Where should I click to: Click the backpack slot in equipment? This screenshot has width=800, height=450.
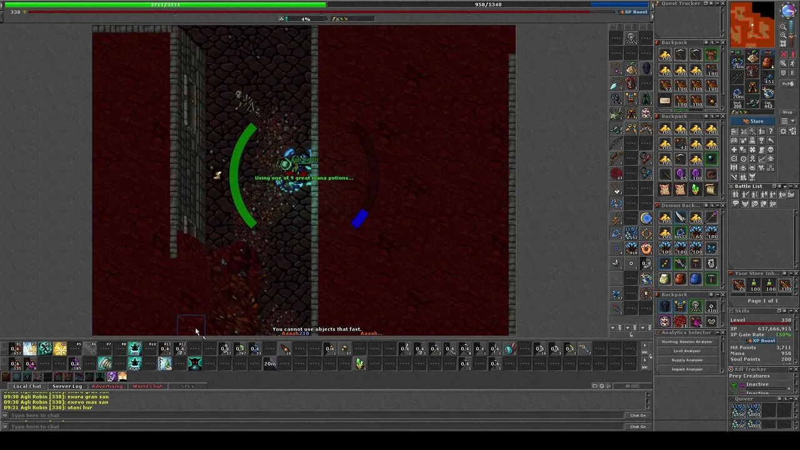point(767,62)
